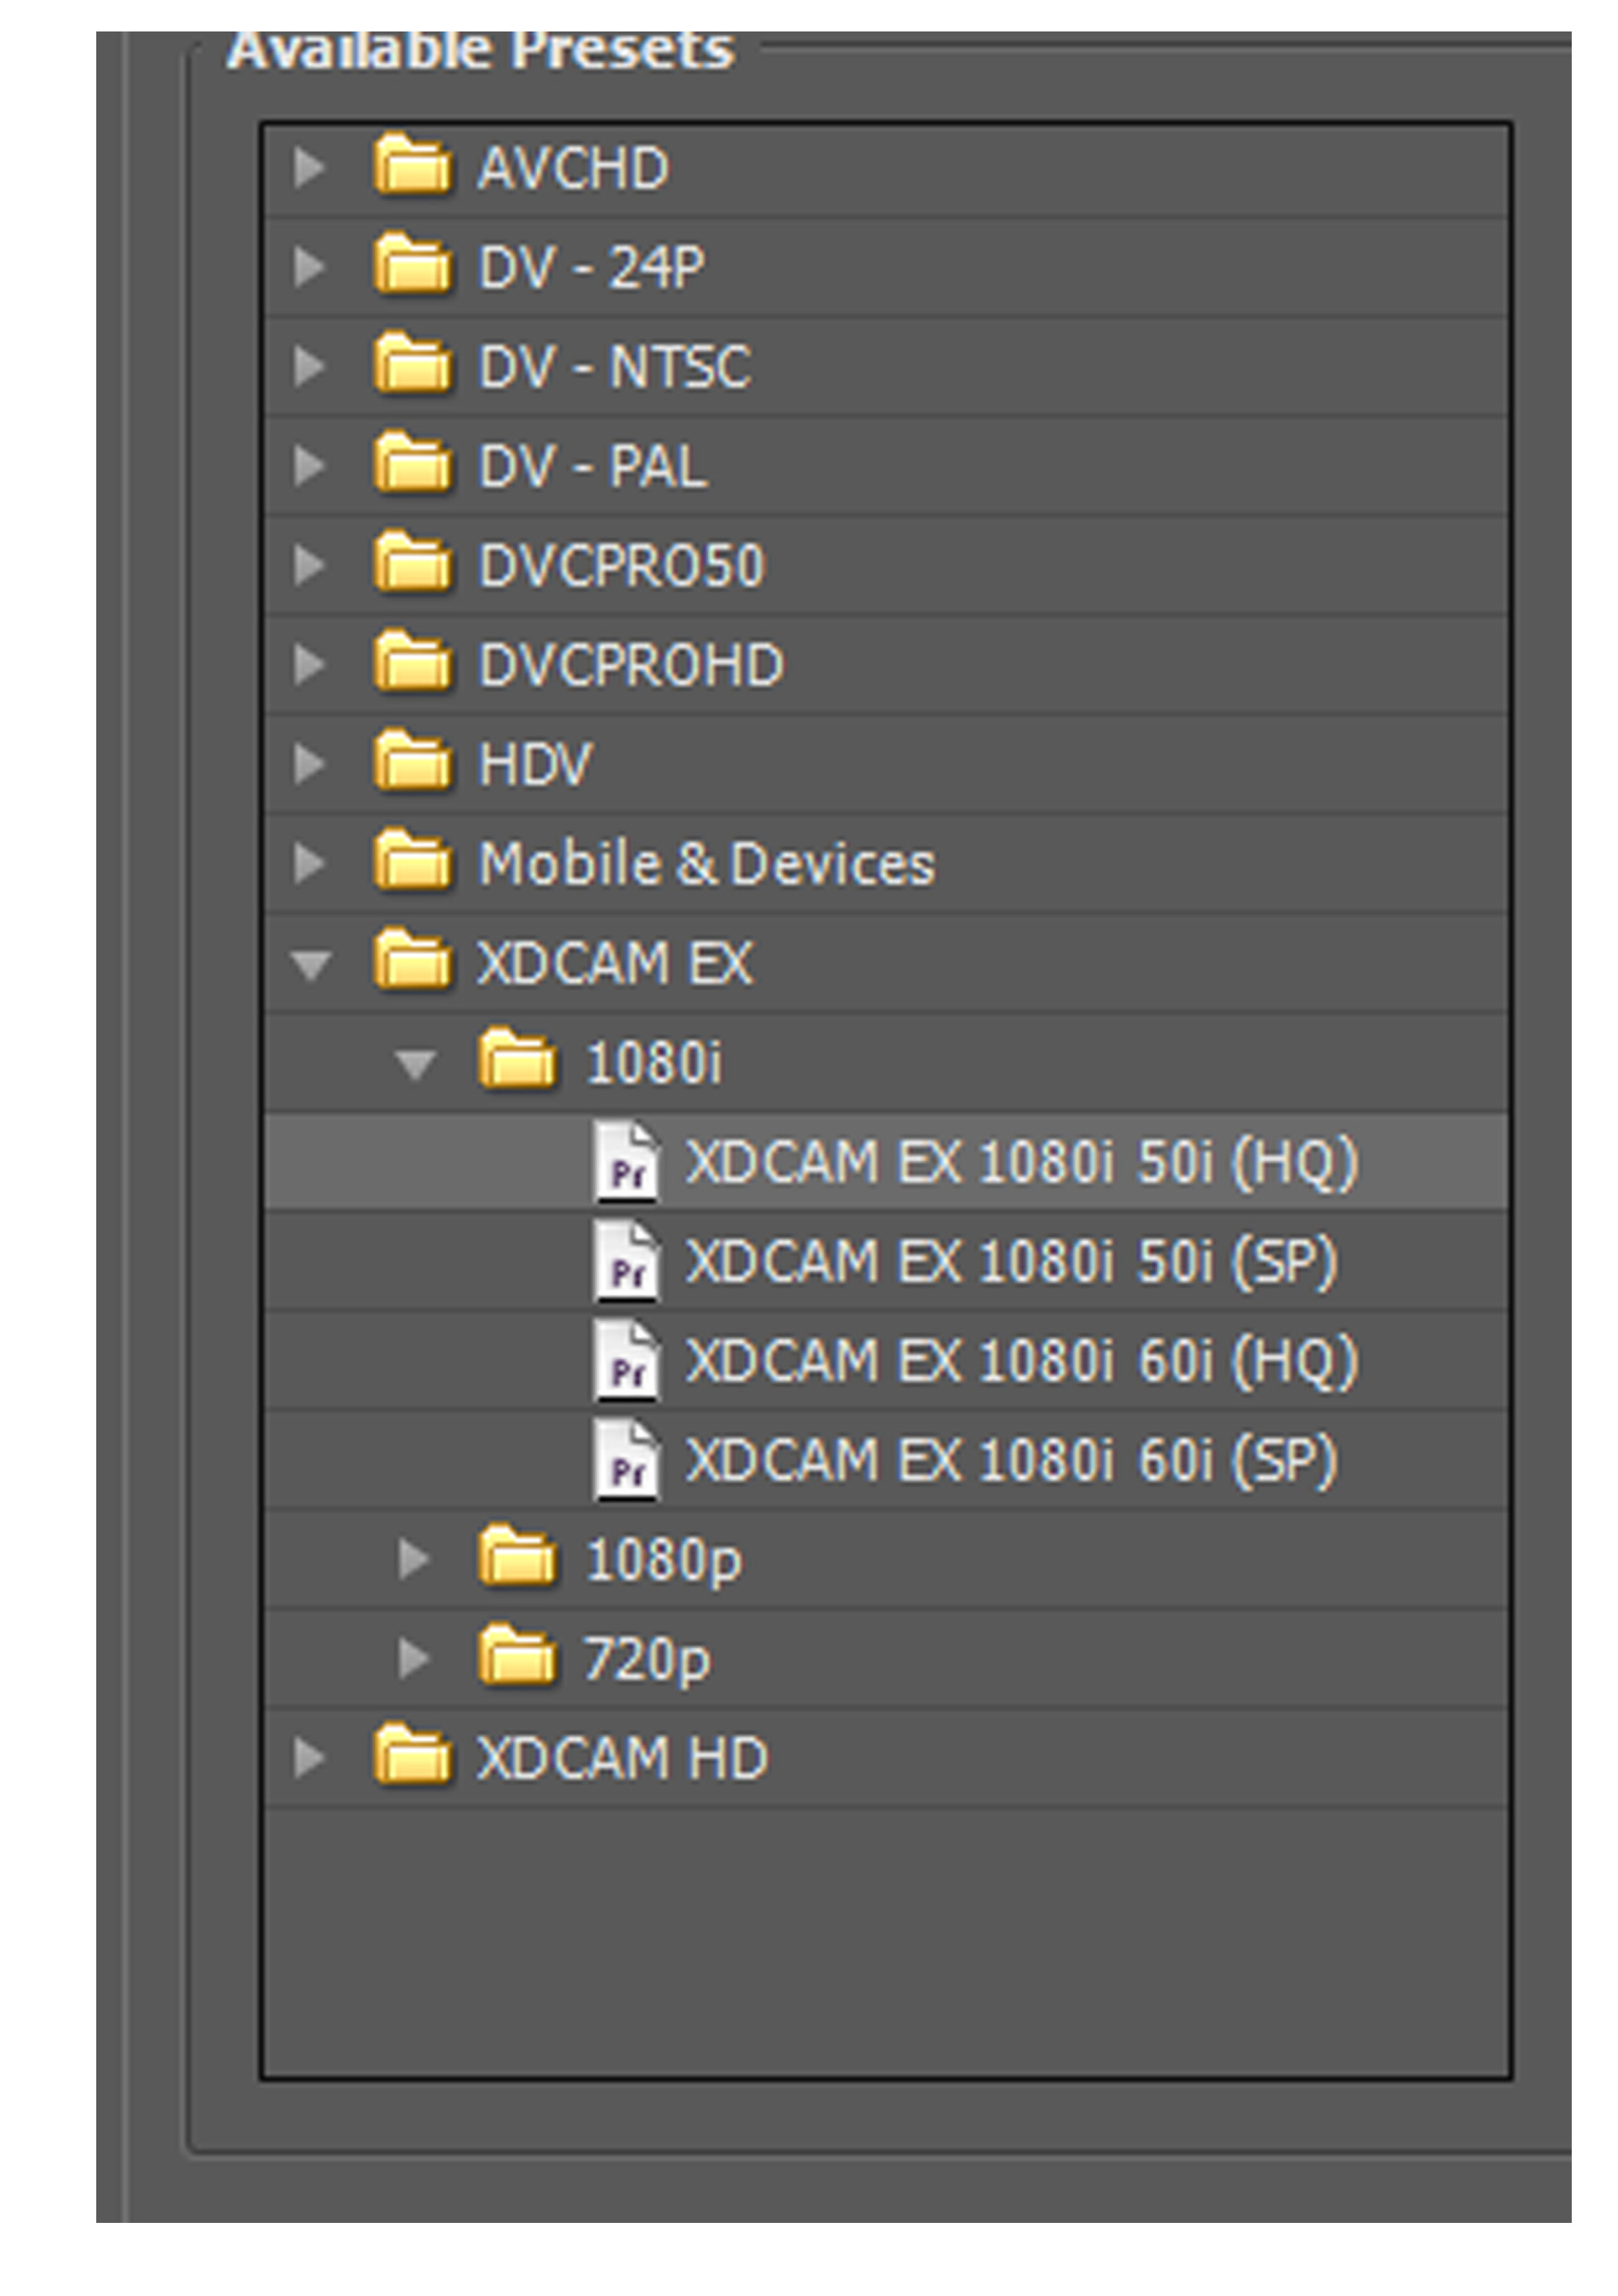Click the AVCHD folder icon

(x=412, y=165)
